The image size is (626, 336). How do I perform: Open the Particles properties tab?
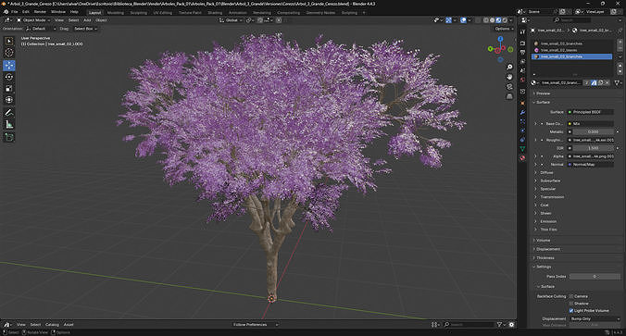click(x=522, y=121)
